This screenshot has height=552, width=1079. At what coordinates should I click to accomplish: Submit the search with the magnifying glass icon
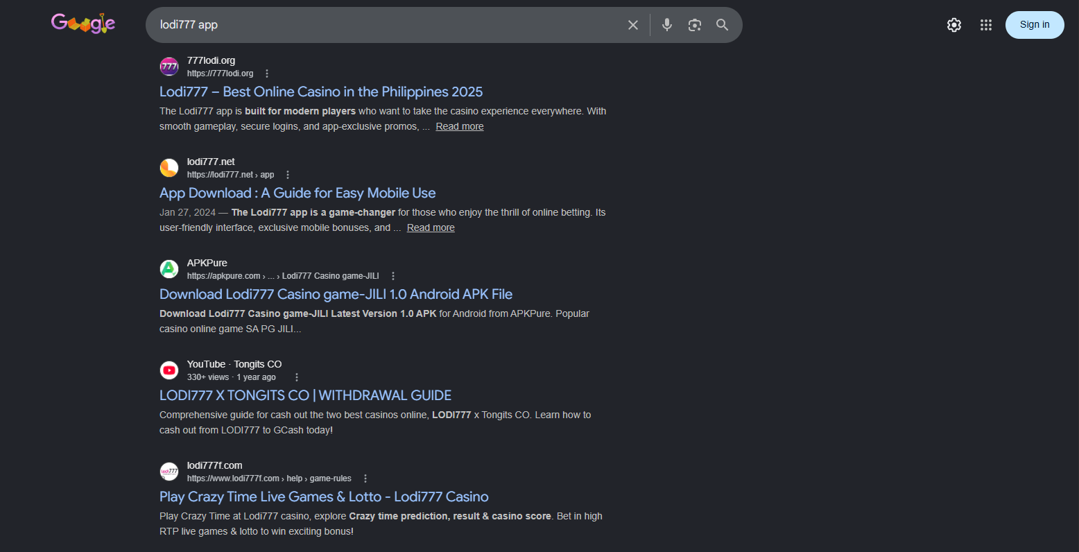tap(723, 25)
